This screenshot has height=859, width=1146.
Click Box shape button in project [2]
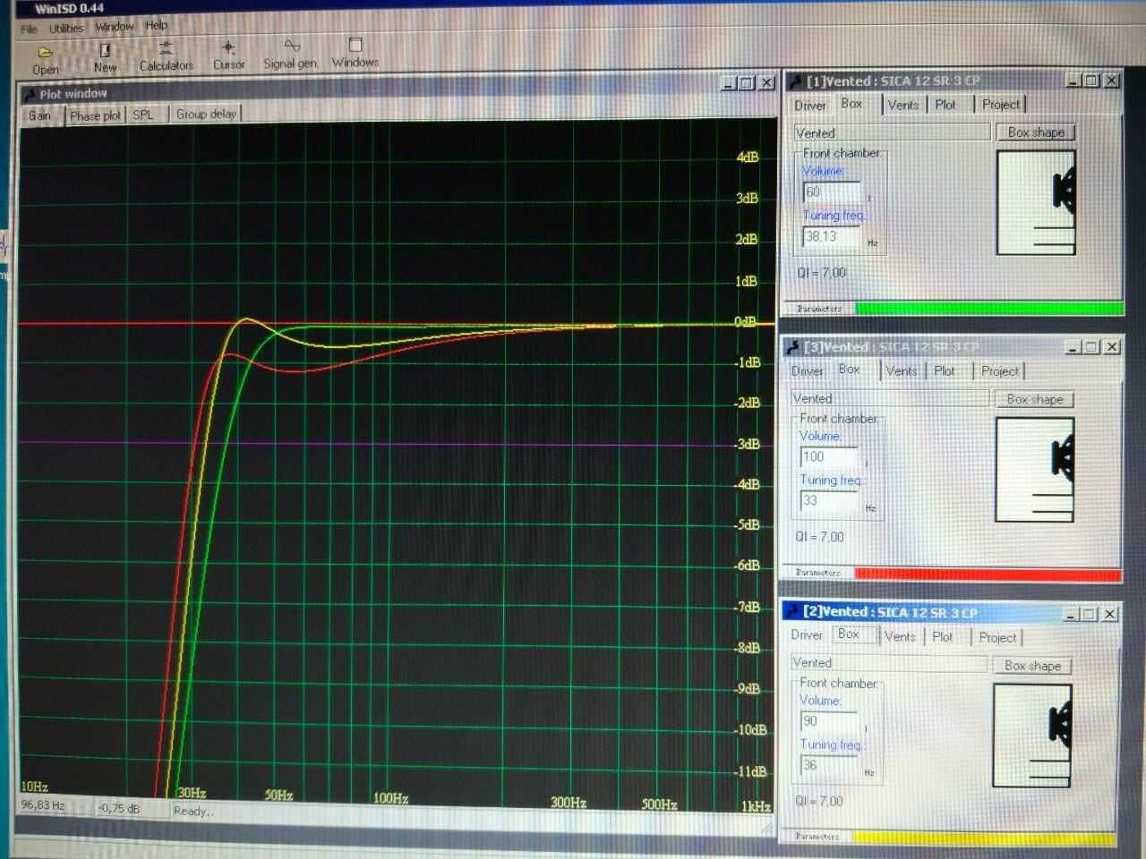click(x=1032, y=666)
